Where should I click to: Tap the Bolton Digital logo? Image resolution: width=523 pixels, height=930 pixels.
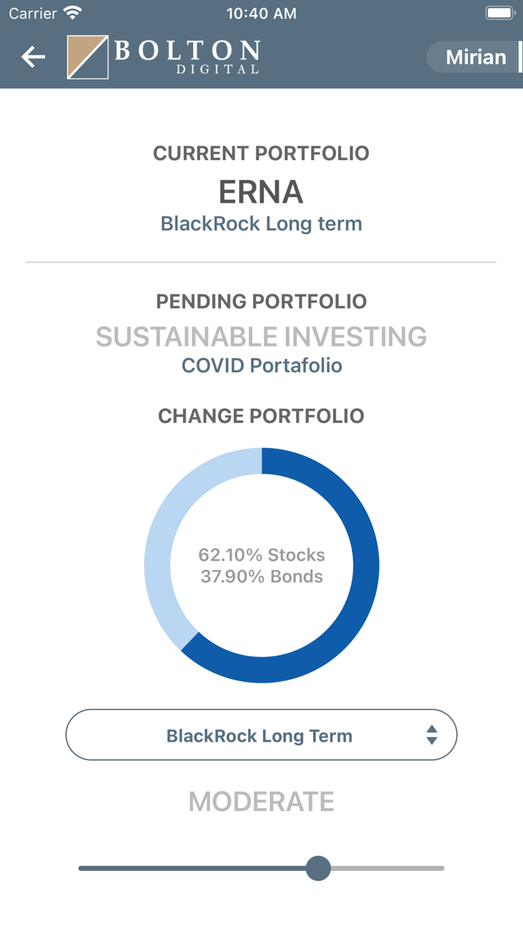(164, 57)
